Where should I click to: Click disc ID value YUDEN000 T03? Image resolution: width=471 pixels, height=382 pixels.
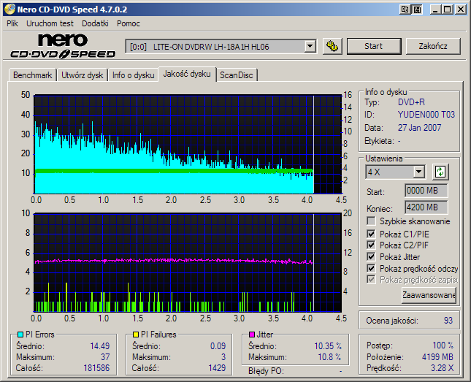tap(426, 115)
